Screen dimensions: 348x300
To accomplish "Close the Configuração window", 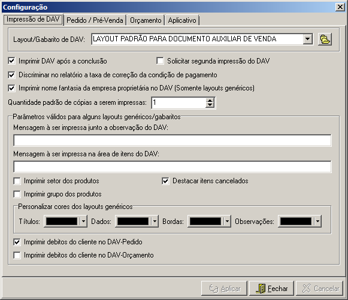I will click(340, 7).
